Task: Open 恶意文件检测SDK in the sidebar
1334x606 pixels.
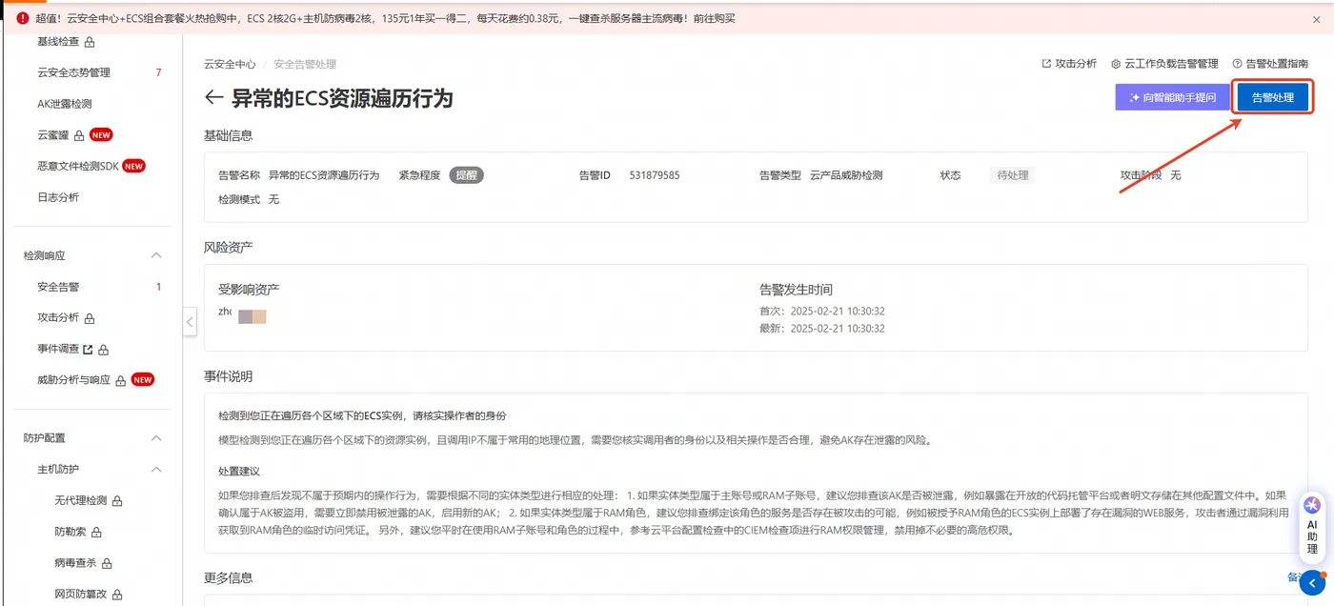Action: (x=78, y=166)
